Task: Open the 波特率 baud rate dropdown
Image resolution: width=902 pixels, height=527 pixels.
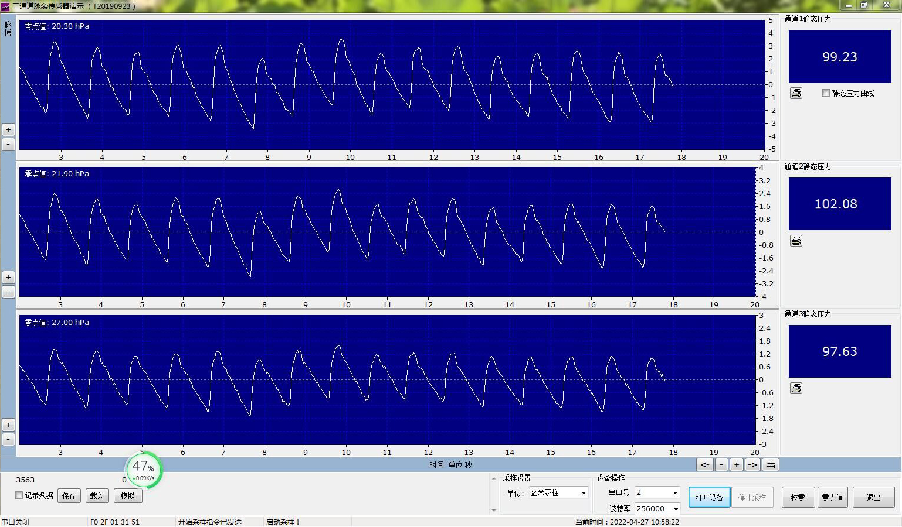Action: coord(674,509)
